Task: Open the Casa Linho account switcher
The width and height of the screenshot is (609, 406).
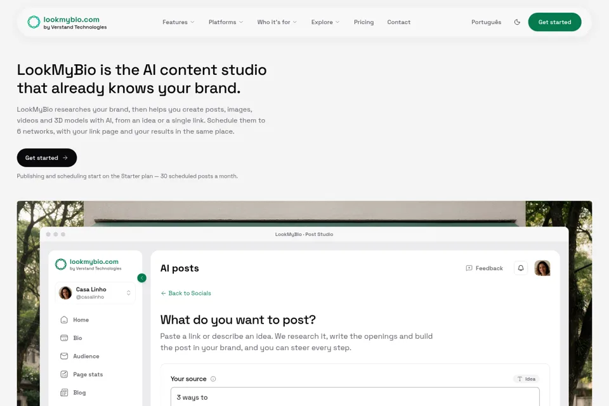Action: click(95, 293)
